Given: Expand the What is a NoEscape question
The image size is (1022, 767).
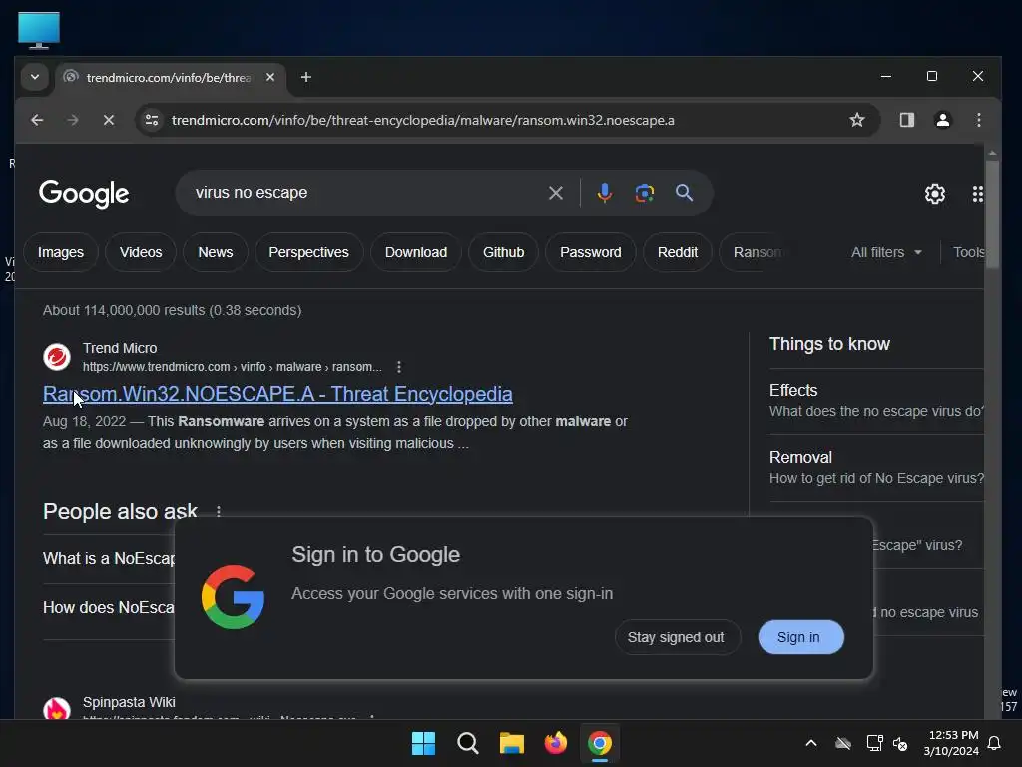Looking at the screenshot, I should click(x=109, y=559).
